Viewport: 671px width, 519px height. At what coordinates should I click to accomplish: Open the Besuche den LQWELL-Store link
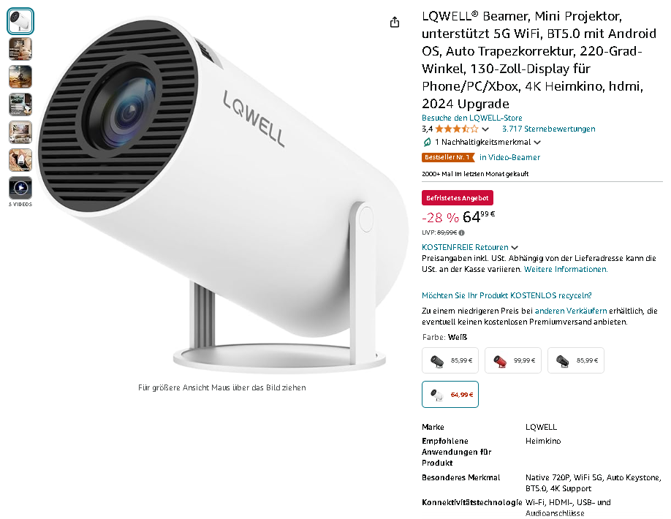[x=472, y=118]
